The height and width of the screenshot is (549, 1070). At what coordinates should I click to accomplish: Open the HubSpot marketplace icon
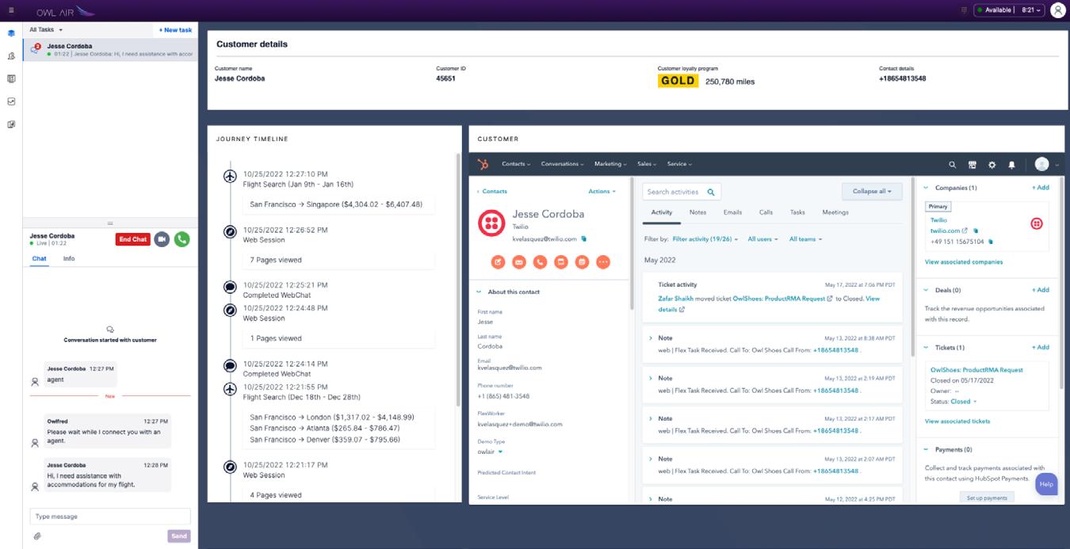click(x=973, y=165)
